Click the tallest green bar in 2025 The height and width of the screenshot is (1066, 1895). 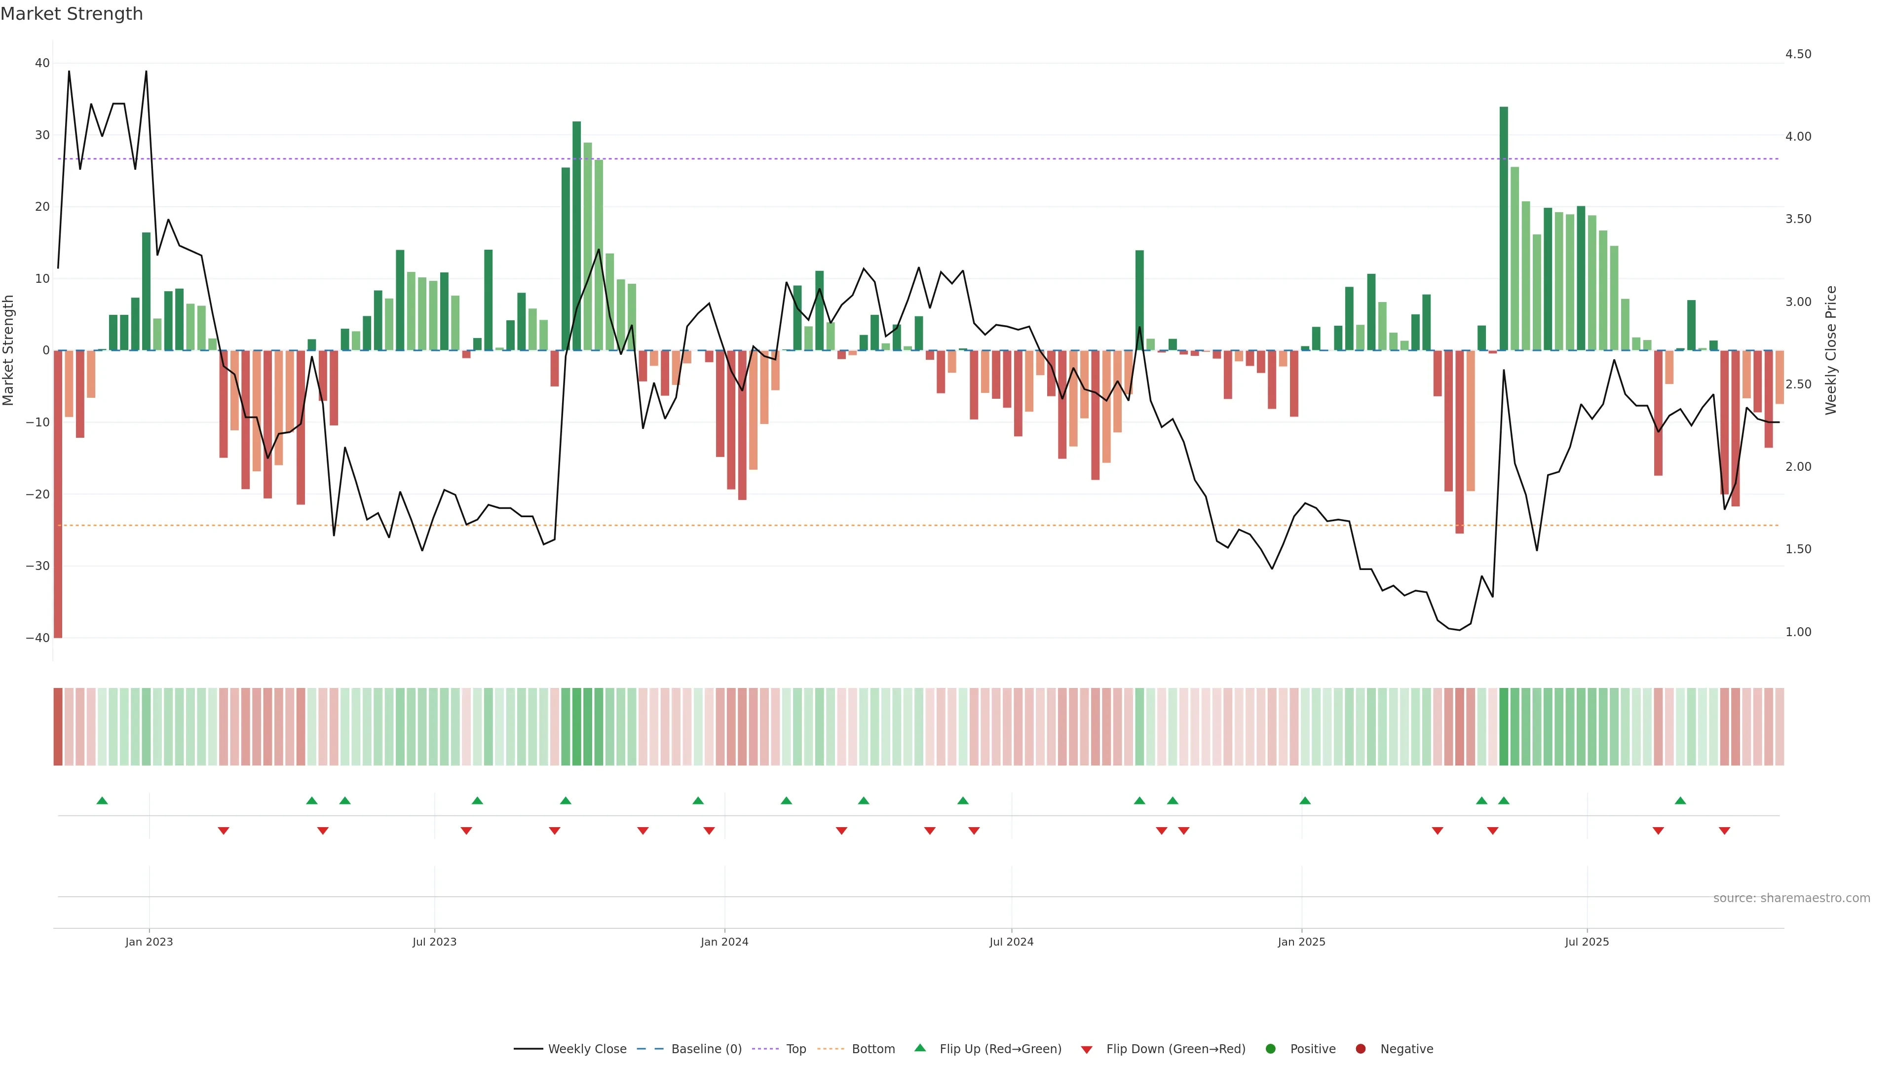[1504, 228]
